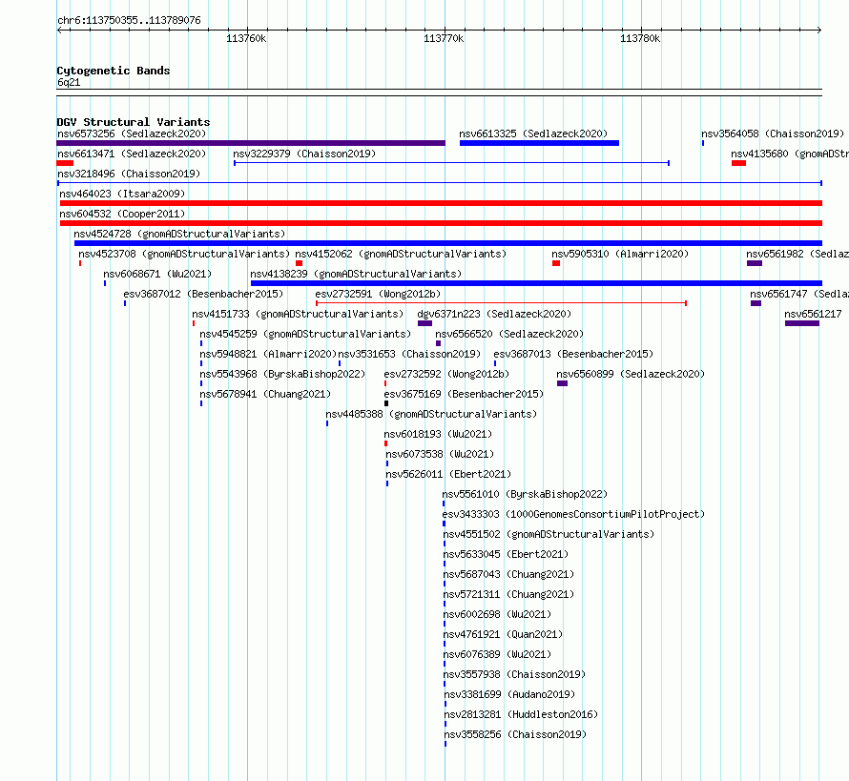Screen dimensions: 849x781
Task: Open nsv4523708 (gnomADStructuralVariants) label
Action: 184,254
